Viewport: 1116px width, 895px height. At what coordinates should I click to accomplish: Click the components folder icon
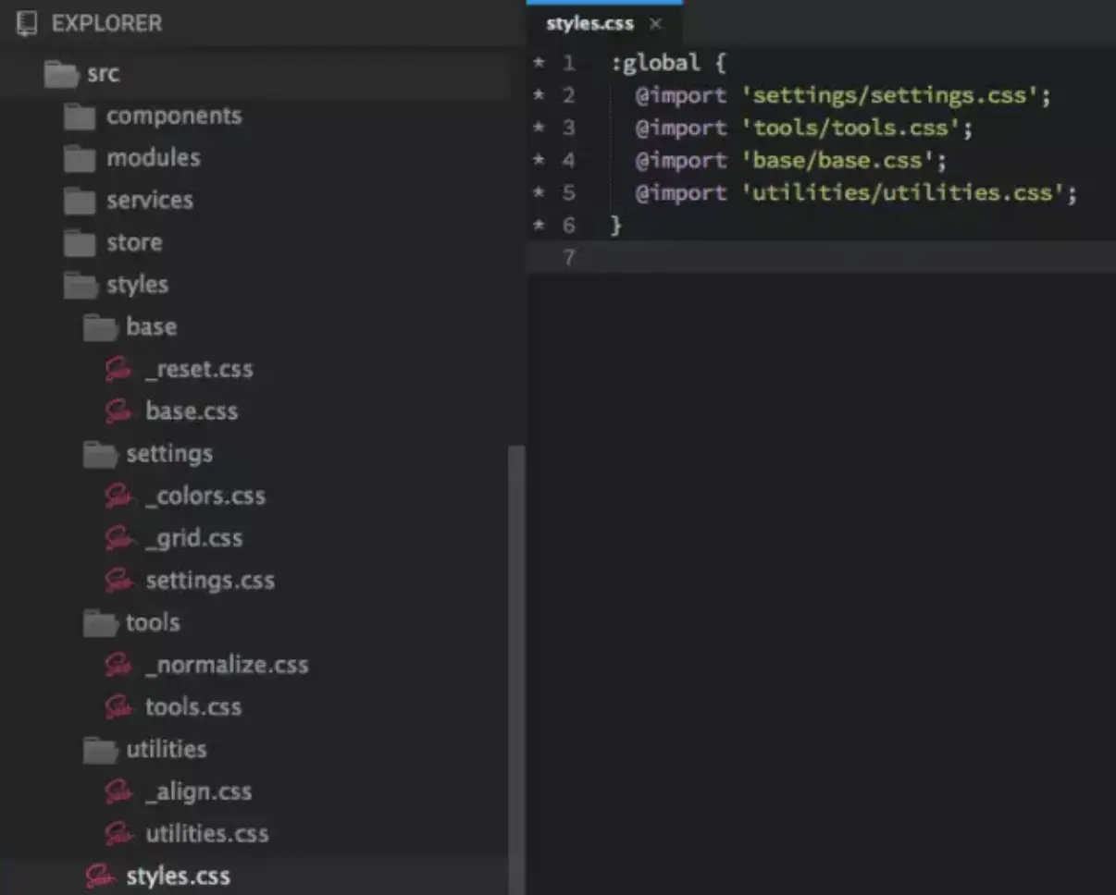tap(81, 116)
